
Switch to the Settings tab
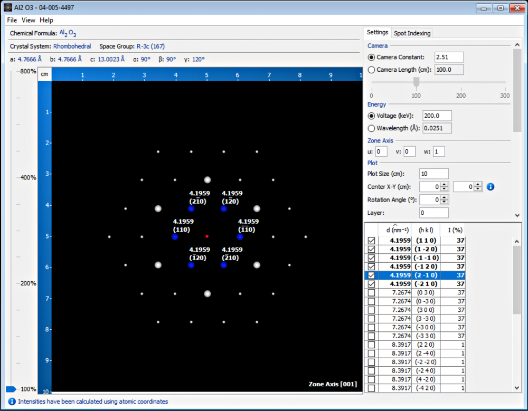(377, 32)
